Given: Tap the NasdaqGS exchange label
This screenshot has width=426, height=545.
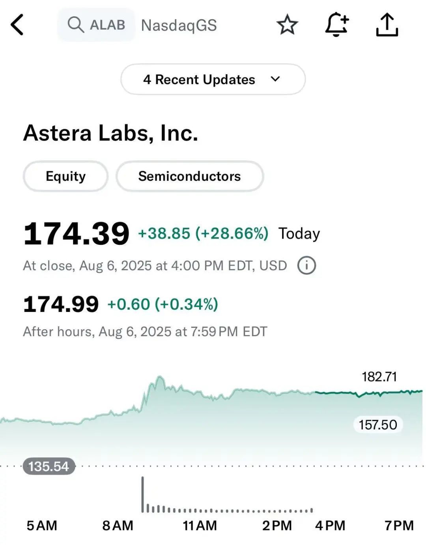Looking at the screenshot, I should (179, 25).
